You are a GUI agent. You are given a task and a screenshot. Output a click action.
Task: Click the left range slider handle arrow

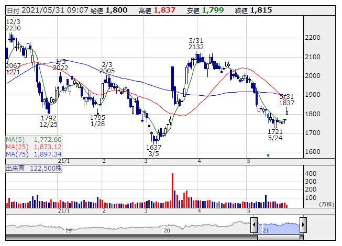click(x=254, y=225)
